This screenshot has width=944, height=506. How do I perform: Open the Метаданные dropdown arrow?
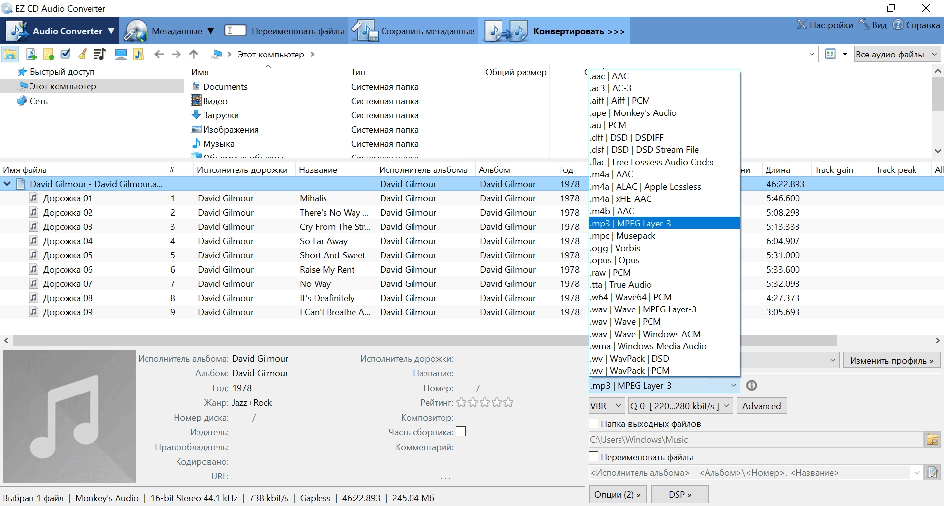tap(211, 31)
